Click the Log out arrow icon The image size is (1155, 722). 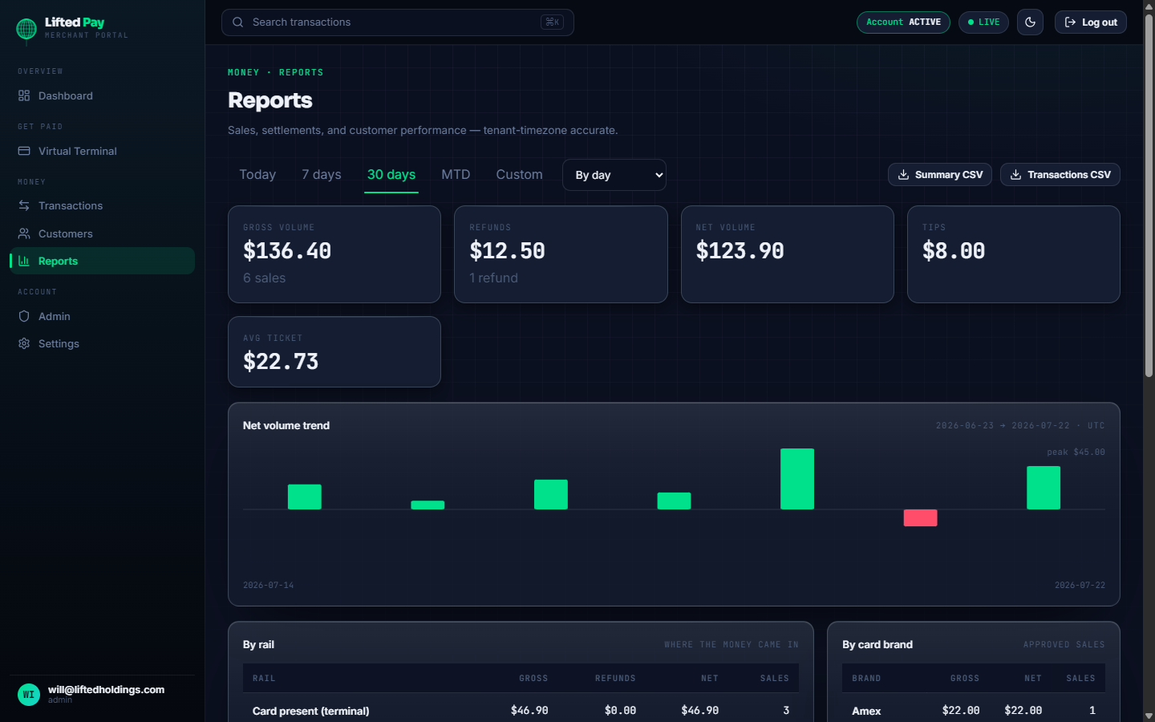[1070, 22]
